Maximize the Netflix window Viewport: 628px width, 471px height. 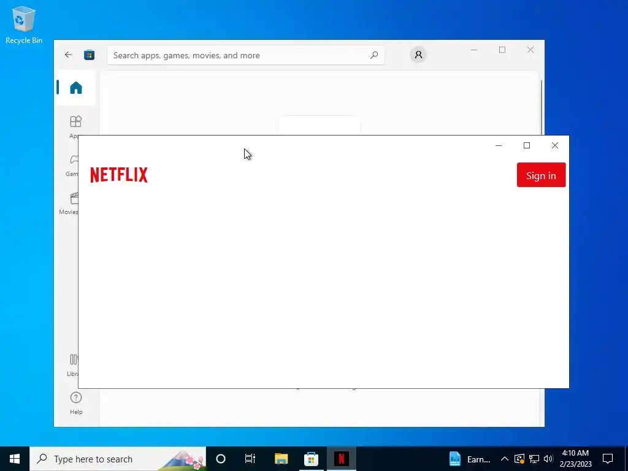point(527,145)
